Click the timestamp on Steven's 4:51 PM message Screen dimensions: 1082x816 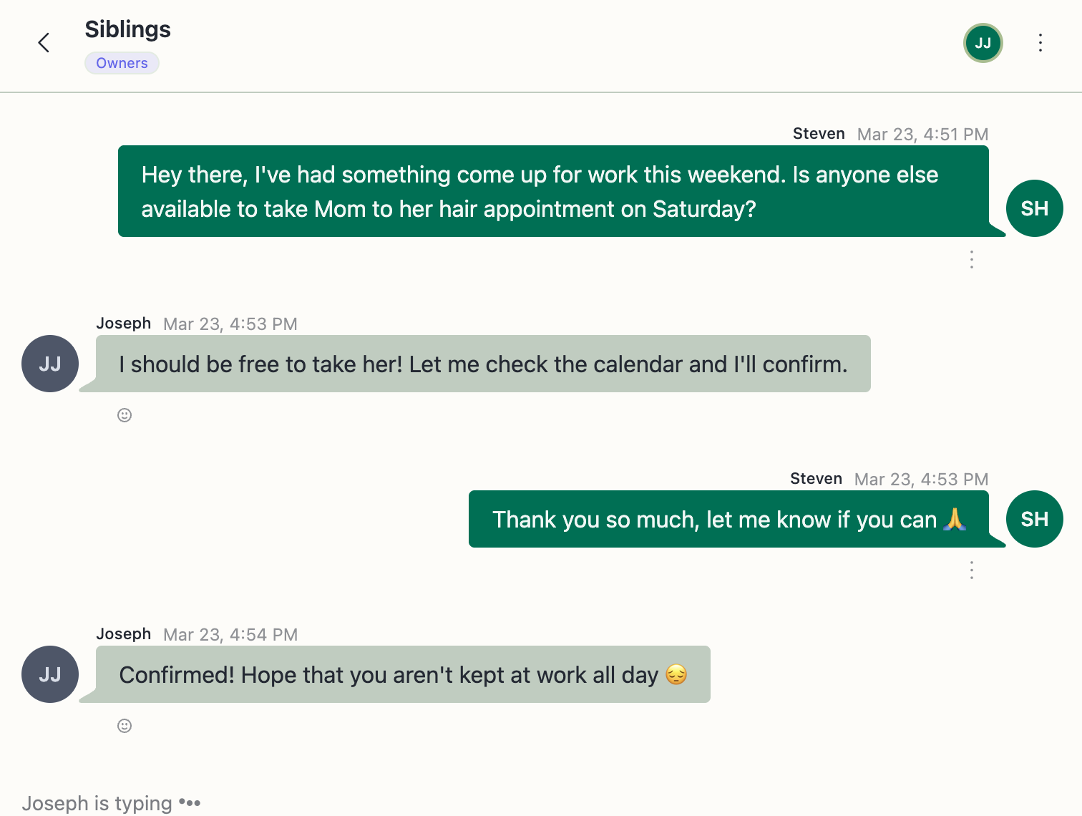coord(922,135)
